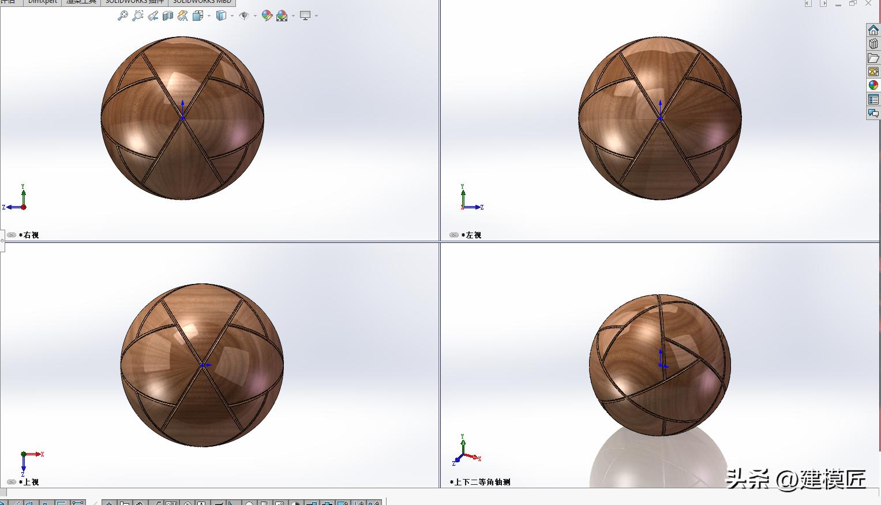This screenshot has height=505, width=881.
Task: Click the SOLIDWORKS Resources home button
Action: click(873, 30)
